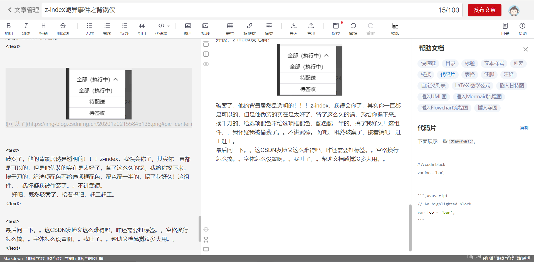Apply bold formatting with 加粗
534x262 pixels.
pos(8,29)
